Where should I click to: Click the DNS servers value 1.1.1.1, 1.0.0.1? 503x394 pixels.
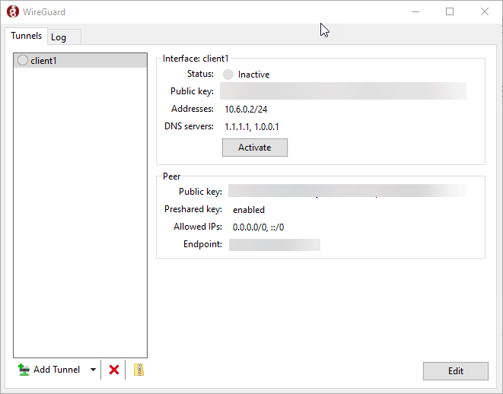[251, 127]
